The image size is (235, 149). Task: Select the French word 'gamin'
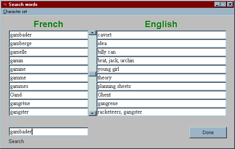click(48, 61)
